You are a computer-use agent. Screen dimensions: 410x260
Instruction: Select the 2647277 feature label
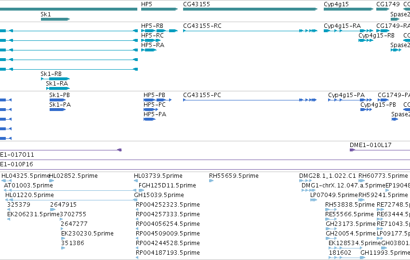74,224
